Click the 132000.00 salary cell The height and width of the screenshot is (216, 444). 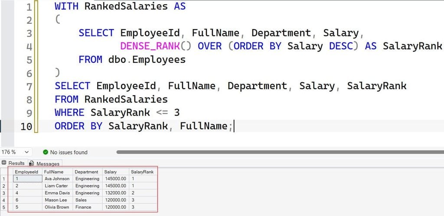pos(115,193)
